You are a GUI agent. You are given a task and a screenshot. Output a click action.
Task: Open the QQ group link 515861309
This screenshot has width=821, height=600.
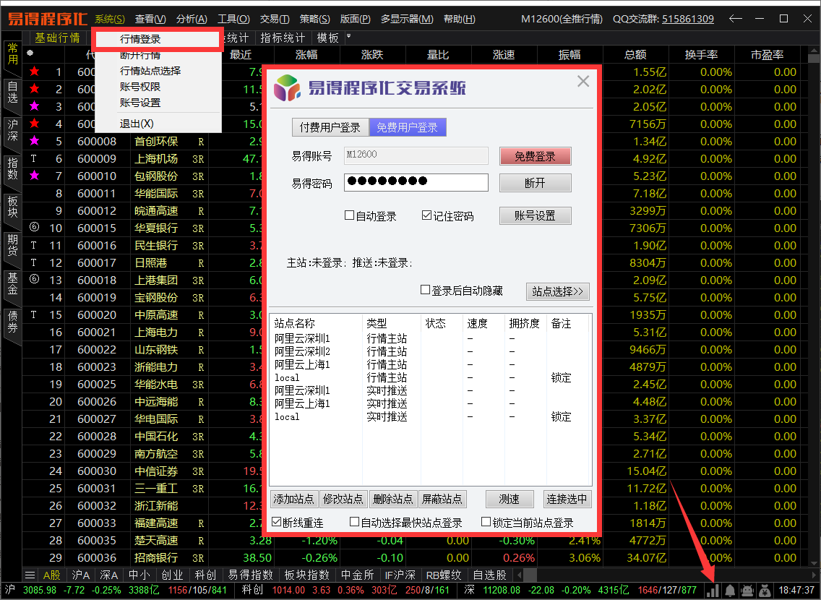(x=687, y=19)
